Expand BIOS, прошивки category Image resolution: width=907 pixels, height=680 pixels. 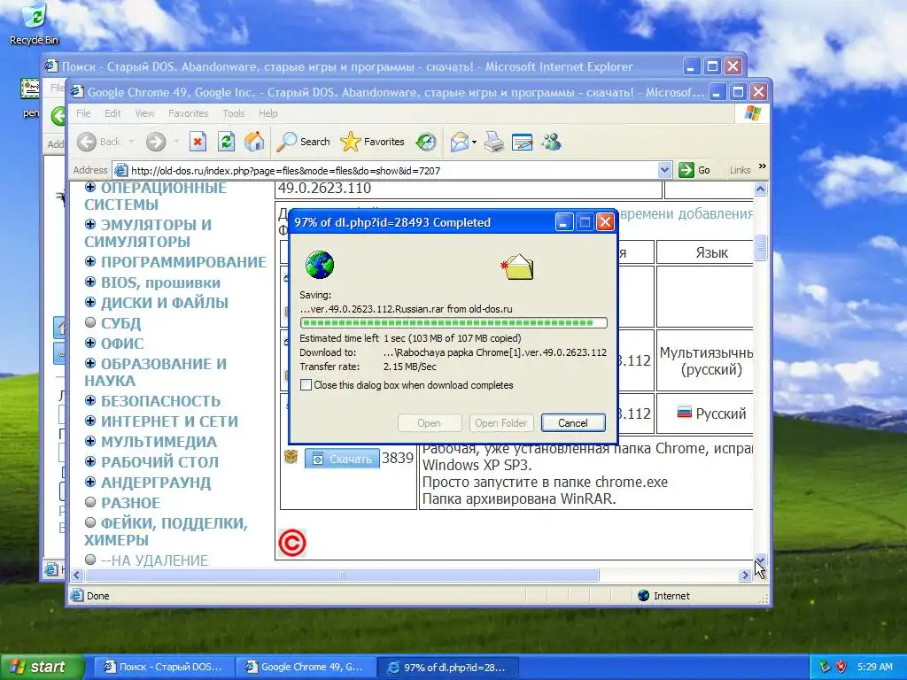tap(90, 282)
